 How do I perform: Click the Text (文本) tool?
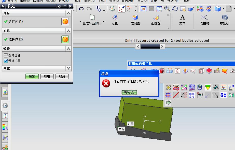pos(182,20)
